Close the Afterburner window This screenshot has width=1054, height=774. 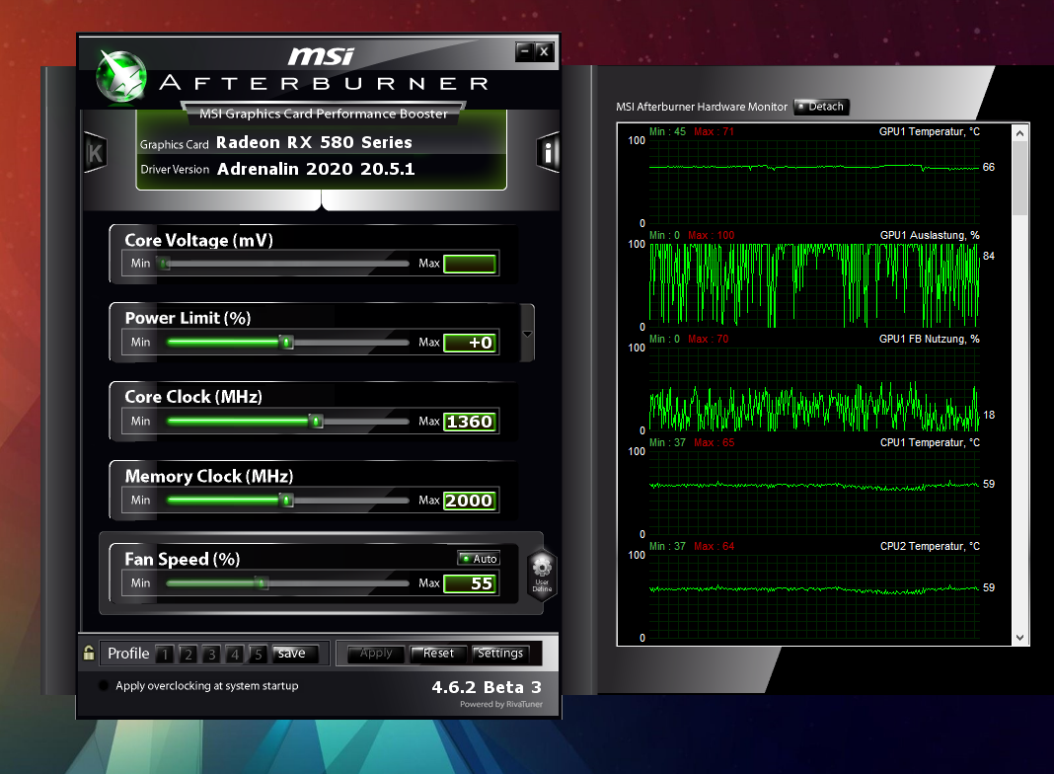(x=545, y=51)
